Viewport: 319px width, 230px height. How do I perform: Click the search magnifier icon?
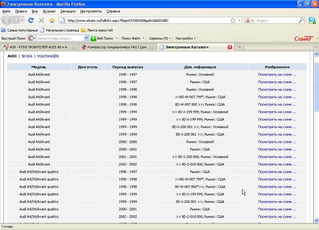click(301, 20)
